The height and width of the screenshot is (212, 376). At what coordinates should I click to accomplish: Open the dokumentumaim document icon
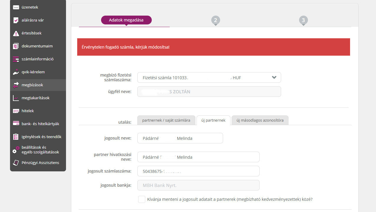[16, 46]
